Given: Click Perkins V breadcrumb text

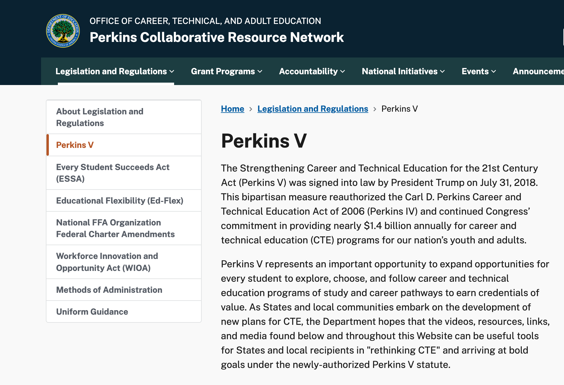Looking at the screenshot, I should pos(399,109).
